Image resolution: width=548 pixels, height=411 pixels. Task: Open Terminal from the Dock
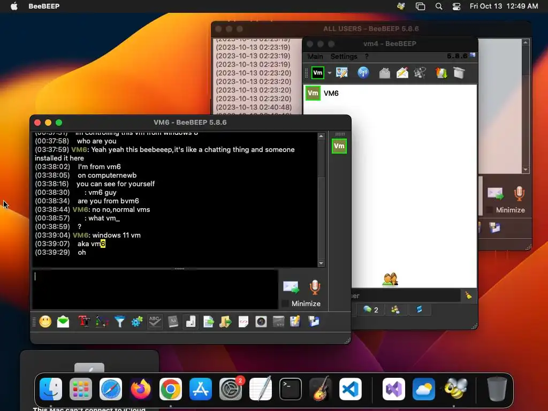(x=290, y=389)
